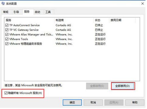Click 已停止 status of TP AutoConnect Service
This screenshot has width=147, height=109.
99,25
